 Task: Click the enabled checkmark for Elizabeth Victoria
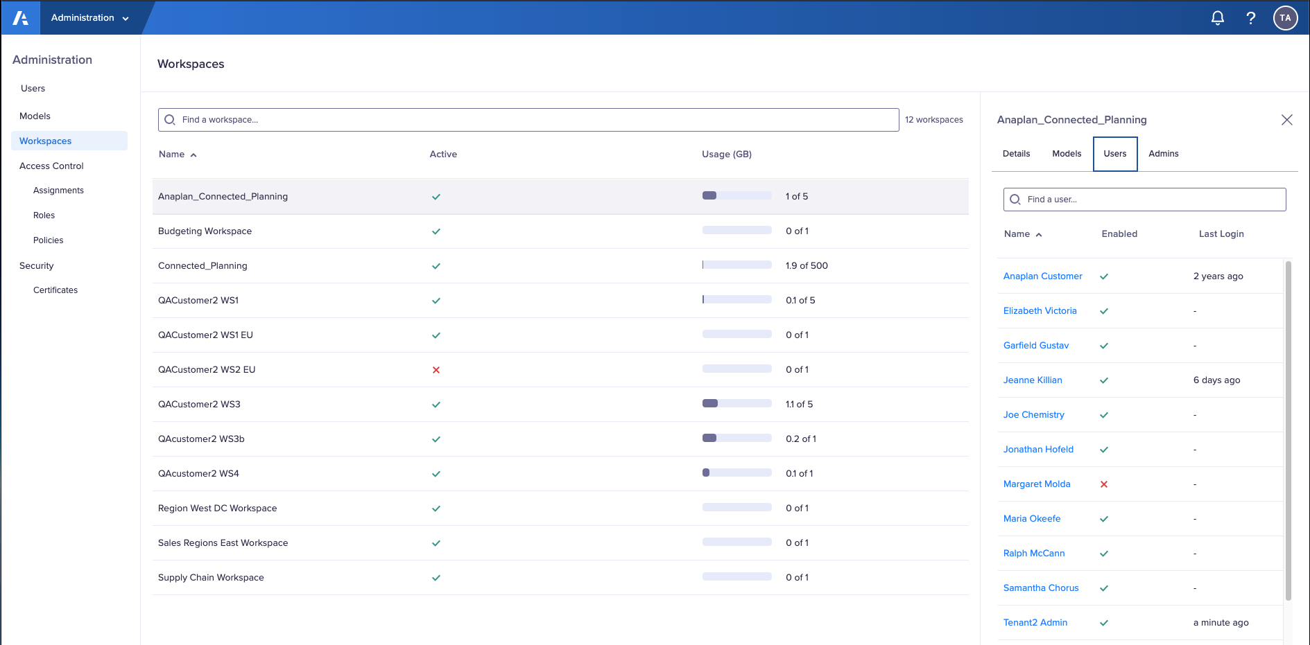coord(1104,311)
